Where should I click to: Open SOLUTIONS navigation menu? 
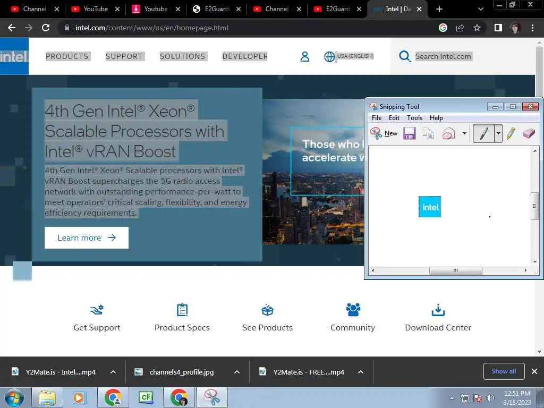(183, 56)
